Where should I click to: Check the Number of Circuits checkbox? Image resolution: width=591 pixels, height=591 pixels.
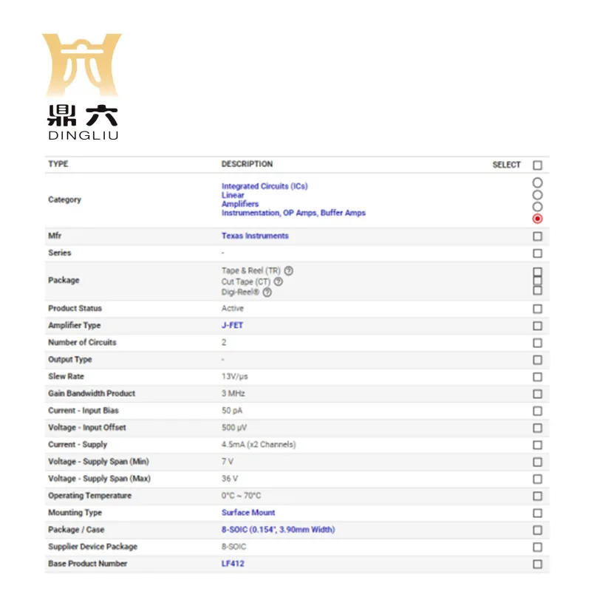point(538,343)
